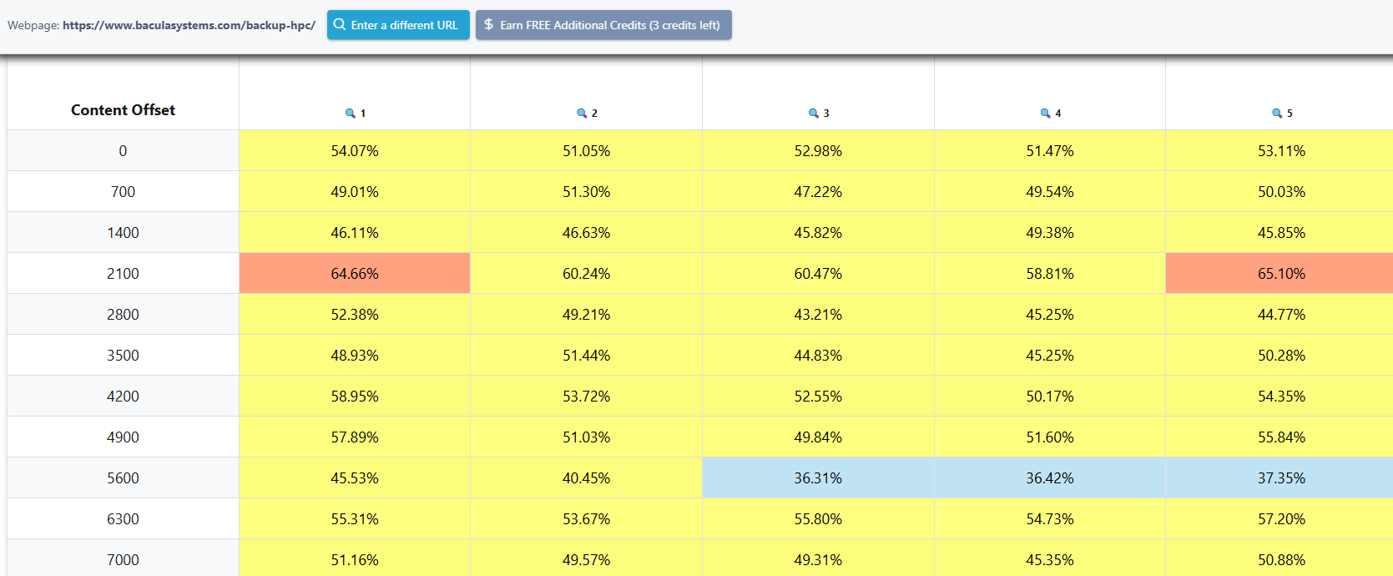Viewport: 1393px width, 576px height.
Task: Click the magnifier icon for column 5
Action: [x=1277, y=114]
